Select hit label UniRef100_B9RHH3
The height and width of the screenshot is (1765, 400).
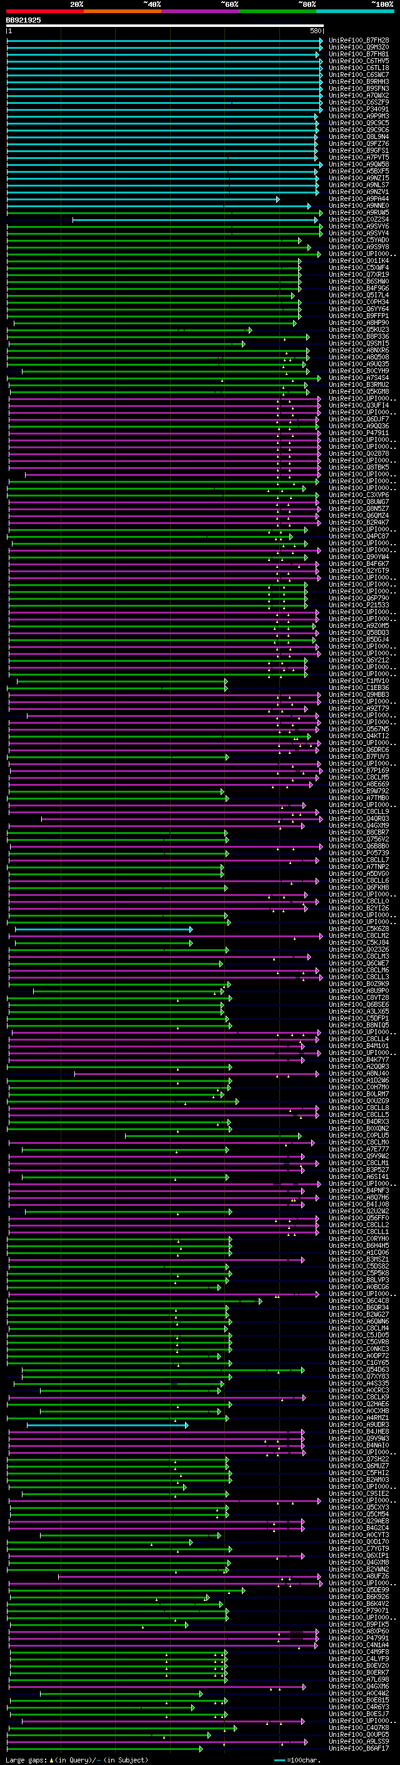coord(359,81)
